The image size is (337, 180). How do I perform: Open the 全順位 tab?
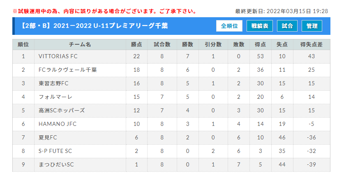click(229, 26)
